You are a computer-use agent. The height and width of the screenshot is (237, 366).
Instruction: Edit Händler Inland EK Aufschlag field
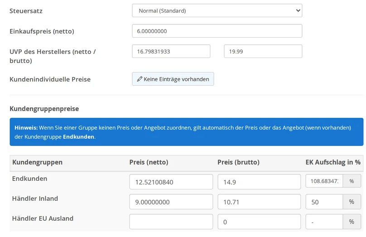(x=324, y=202)
